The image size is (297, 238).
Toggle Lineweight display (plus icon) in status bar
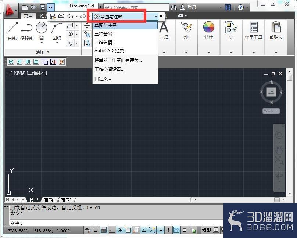coord(168,230)
